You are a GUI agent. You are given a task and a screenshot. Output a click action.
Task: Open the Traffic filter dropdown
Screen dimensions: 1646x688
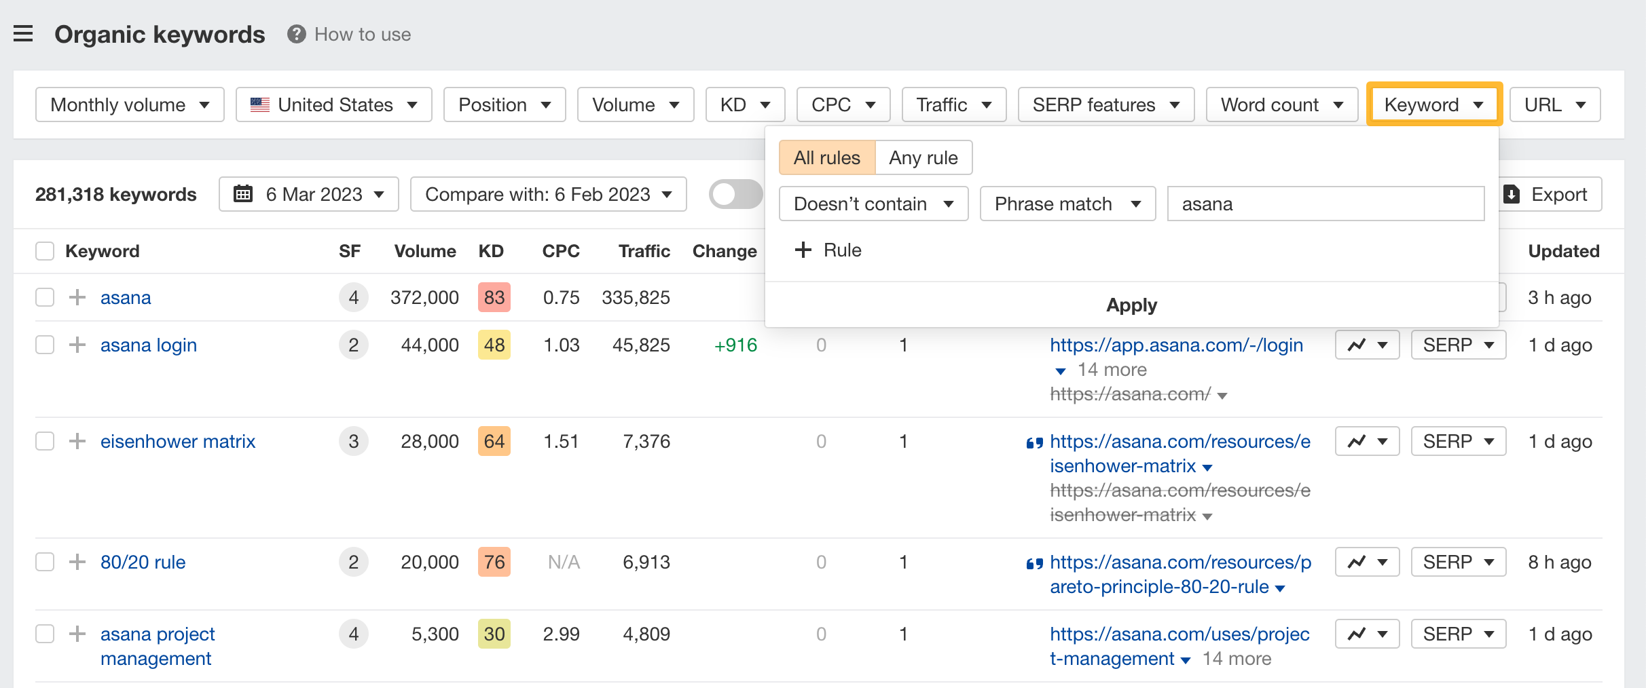click(x=954, y=104)
